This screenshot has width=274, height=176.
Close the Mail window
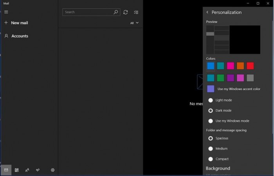(268, 3)
